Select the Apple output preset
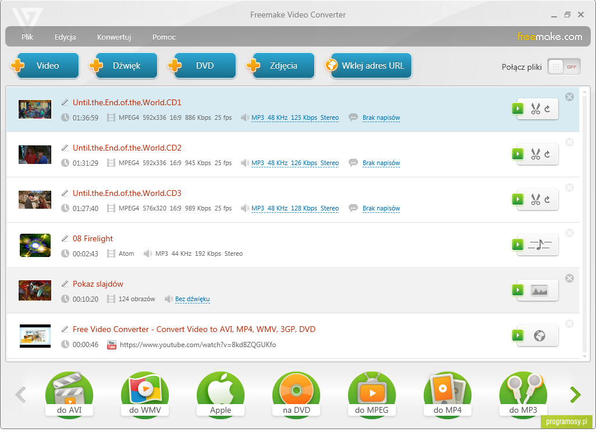596x432 pixels. [221, 395]
